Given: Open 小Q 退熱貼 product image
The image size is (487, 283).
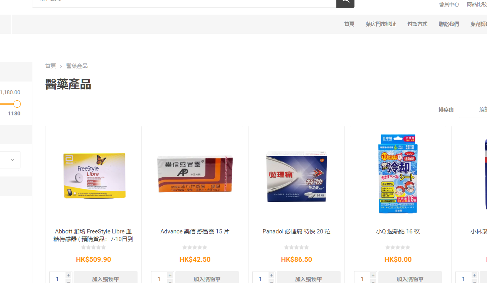Looking at the screenshot, I should click(x=398, y=174).
